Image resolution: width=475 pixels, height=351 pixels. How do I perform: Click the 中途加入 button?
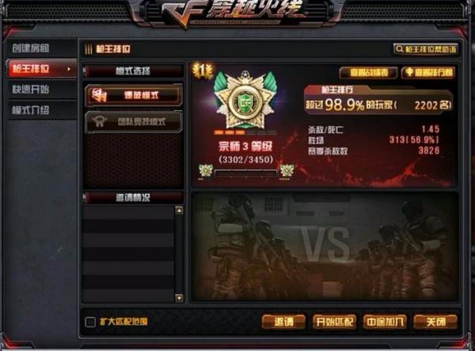[x=385, y=322]
